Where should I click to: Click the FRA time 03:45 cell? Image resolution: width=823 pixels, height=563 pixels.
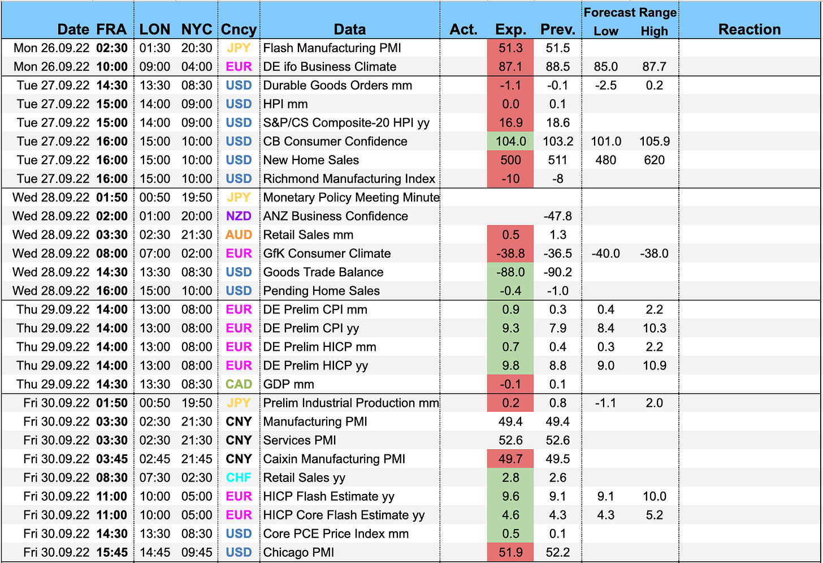[112, 459]
